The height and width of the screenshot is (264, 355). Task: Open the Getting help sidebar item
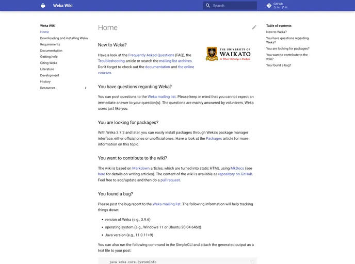click(x=49, y=57)
